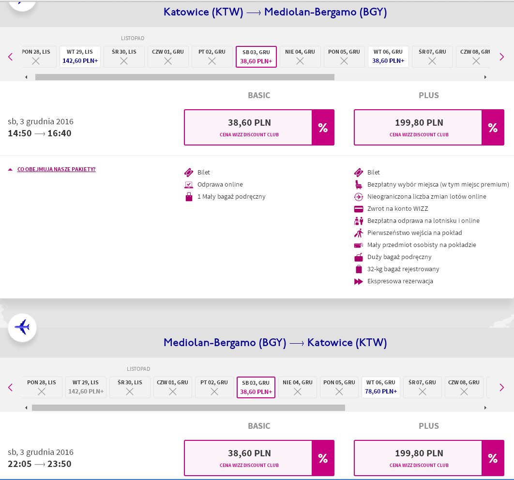
Task: Click the percent icon on return BASIC fare
Action: [x=323, y=458]
